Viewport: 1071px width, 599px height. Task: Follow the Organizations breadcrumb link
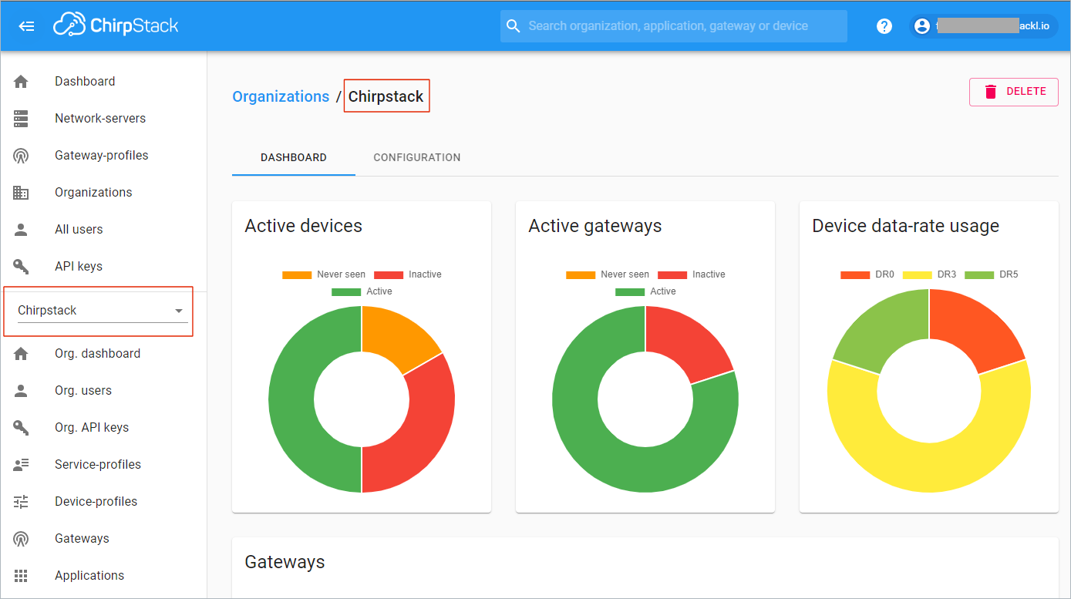(281, 96)
